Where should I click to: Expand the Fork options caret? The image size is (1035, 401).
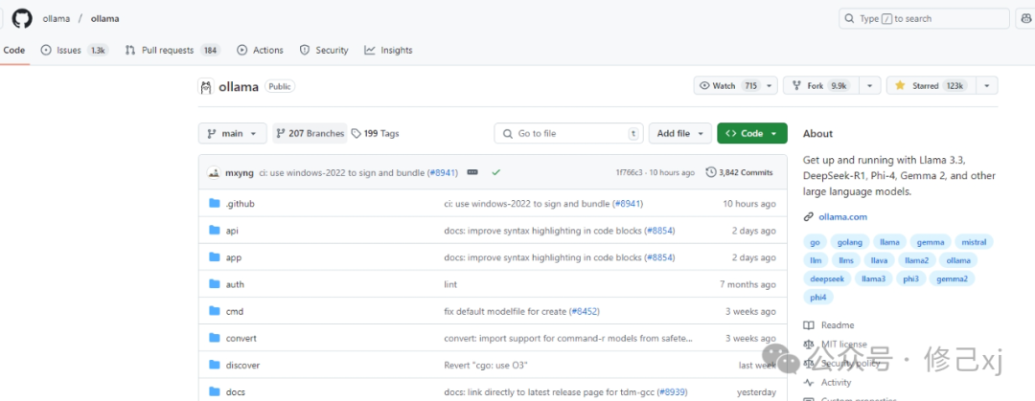pyautogui.click(x=870, y=86)
